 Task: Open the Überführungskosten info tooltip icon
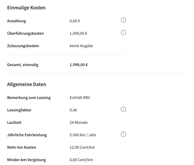click(123, 33)
